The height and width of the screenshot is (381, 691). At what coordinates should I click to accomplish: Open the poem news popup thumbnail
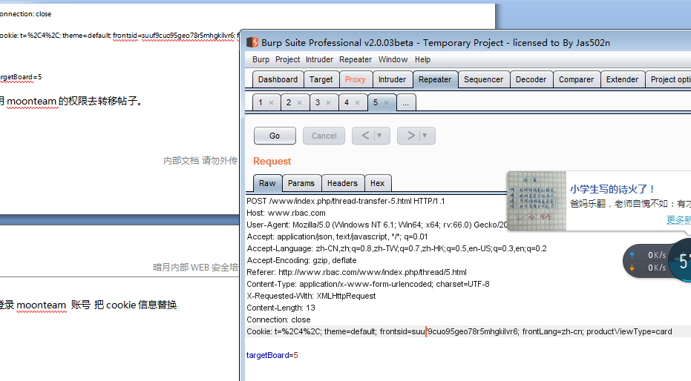[537, 201]
